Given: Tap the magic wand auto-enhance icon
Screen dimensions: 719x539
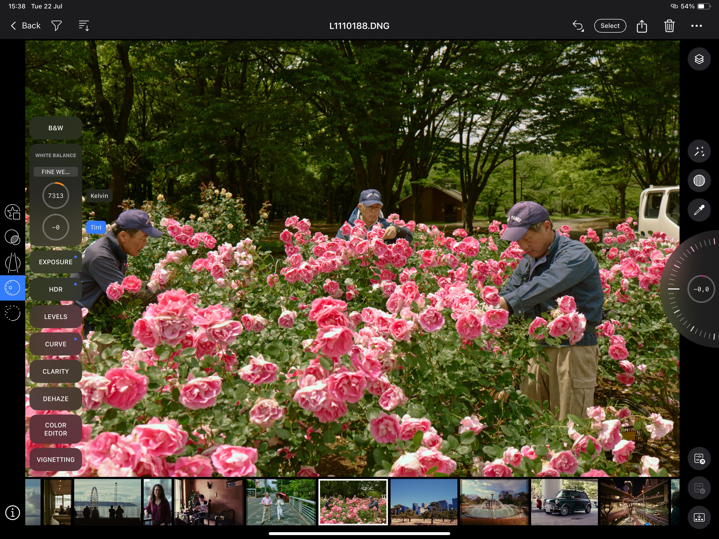Looking at the screenshot, I should [699, 151].
